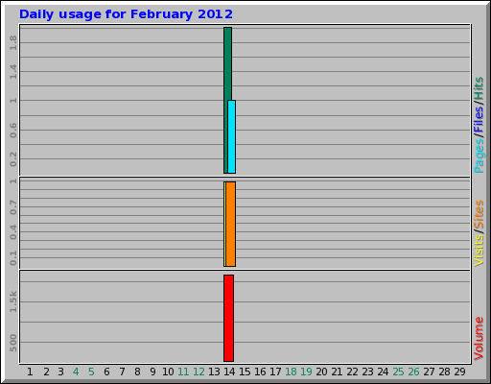
Task: Click the 500 tick on the volume axis
Action: pyautogui.click(x=13, y=343)
